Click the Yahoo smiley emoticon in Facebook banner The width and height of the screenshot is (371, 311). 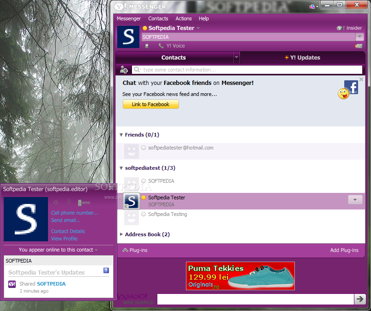[x=343, y=94]
